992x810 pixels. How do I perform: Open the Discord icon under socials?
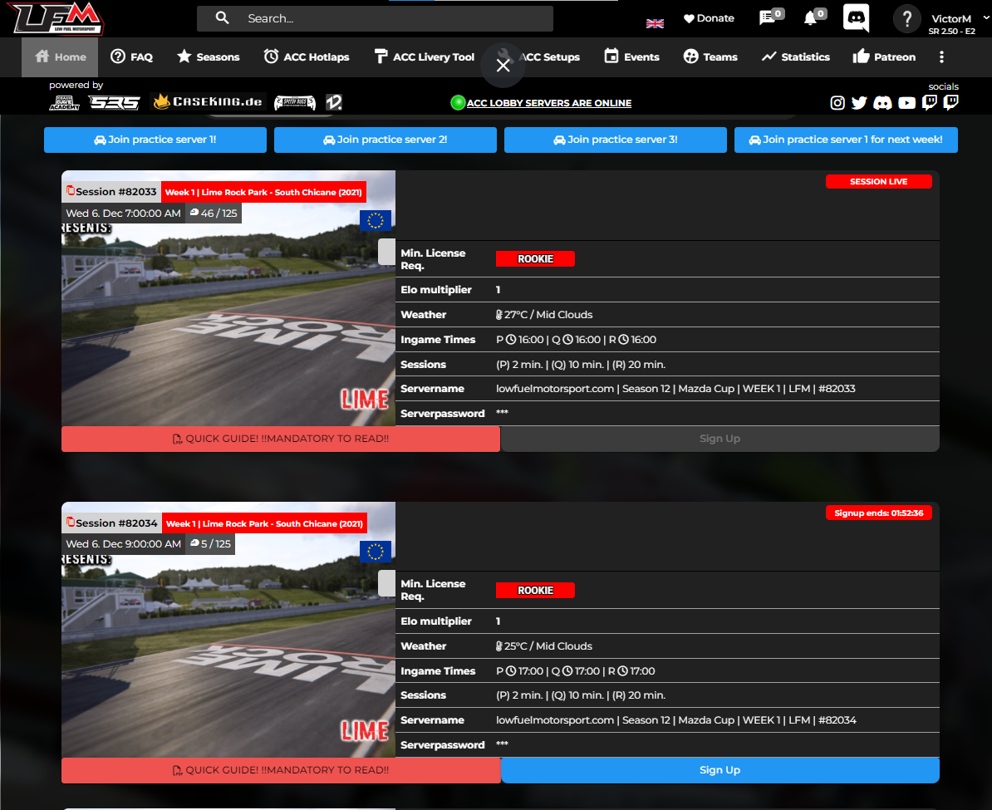pos(882,102)
